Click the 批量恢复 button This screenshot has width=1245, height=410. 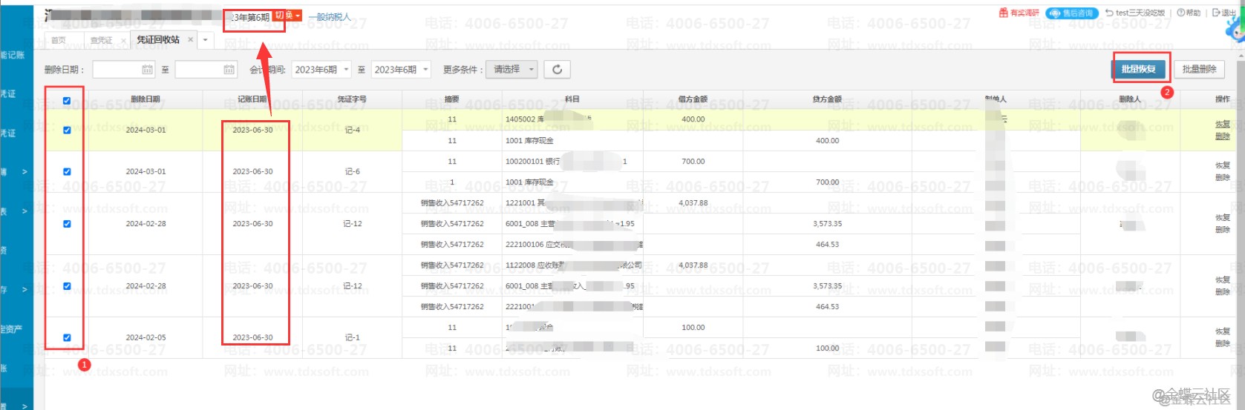point(1138,69)
